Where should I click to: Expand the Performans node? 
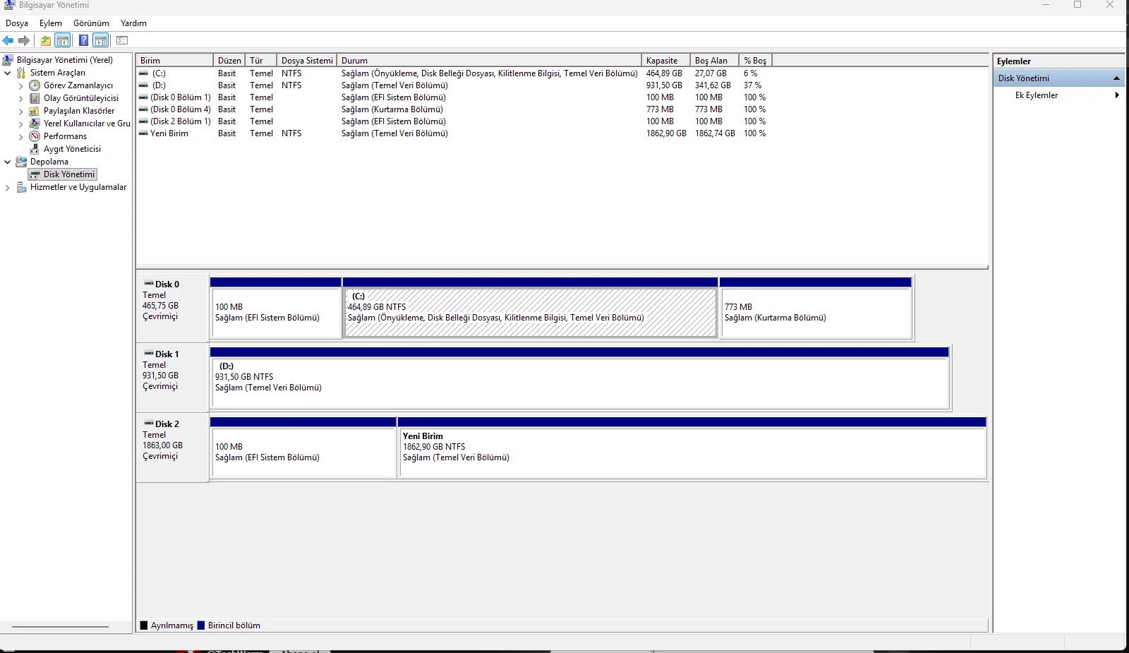21,137
